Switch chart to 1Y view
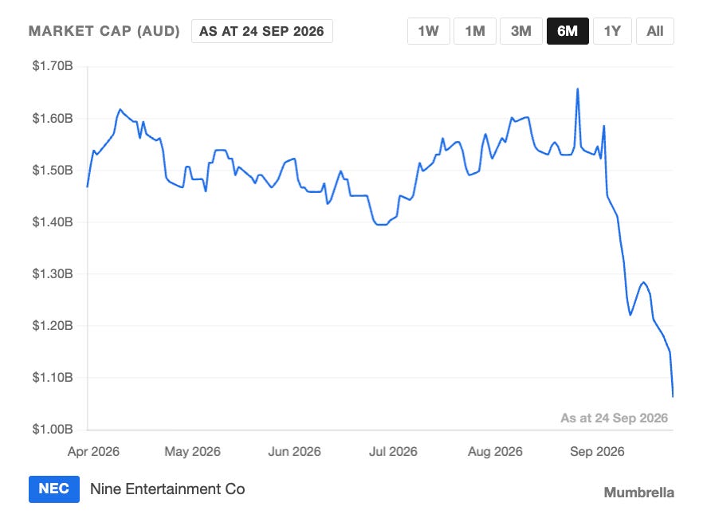The width and height of the screenshot is (703, 526). (612, 31)
